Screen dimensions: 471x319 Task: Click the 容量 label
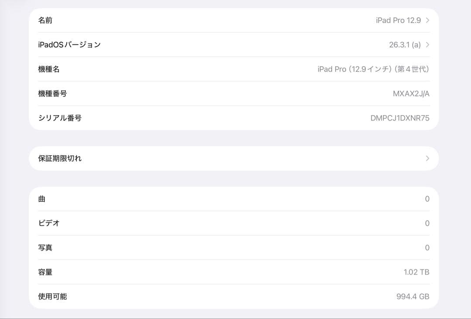(45, 272)
